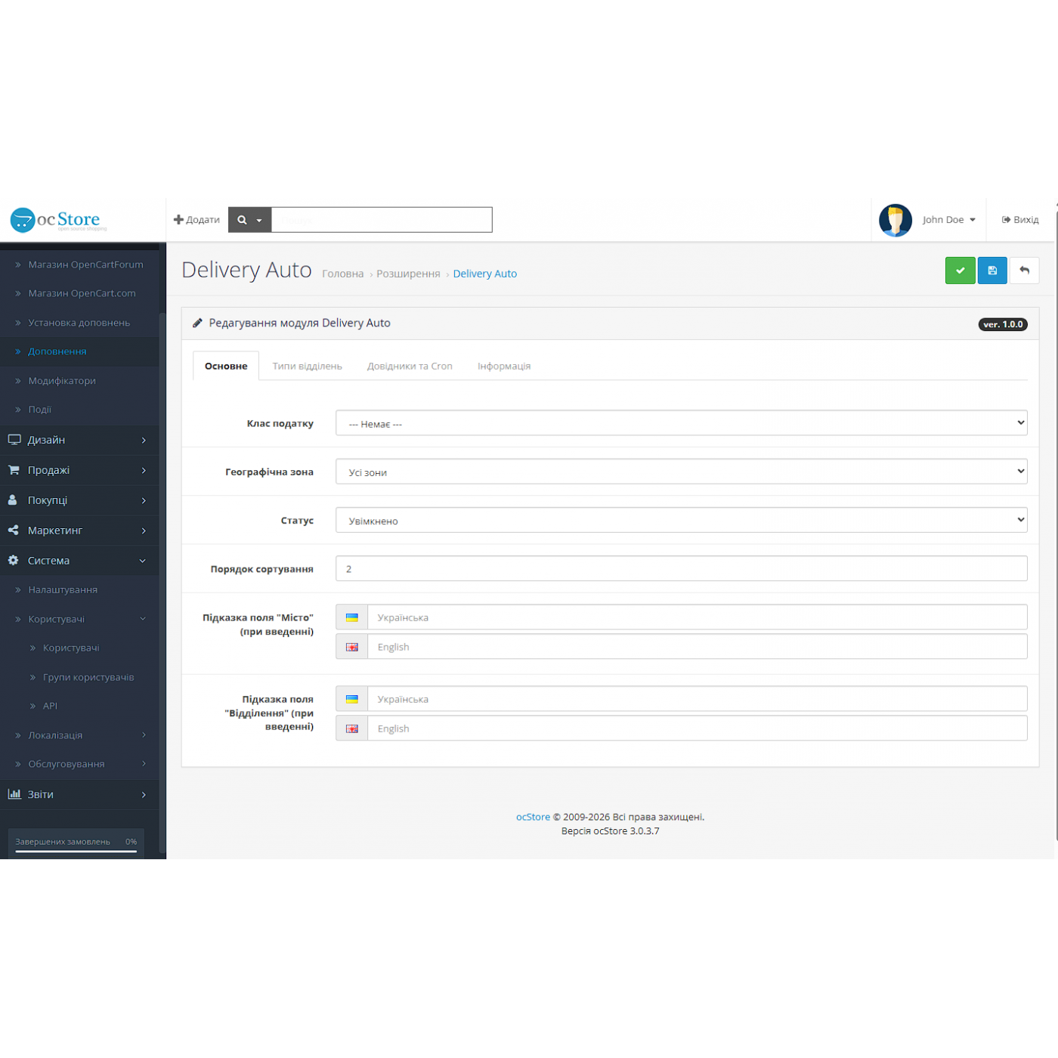Viewport: 1058px width, 1058px height.
Task: Click the Порядок сортування input field
Action: pyautogui.click(x=681, y=568)
